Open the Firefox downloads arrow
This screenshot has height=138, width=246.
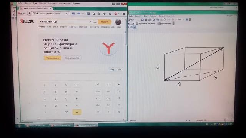tap(104, 14)
